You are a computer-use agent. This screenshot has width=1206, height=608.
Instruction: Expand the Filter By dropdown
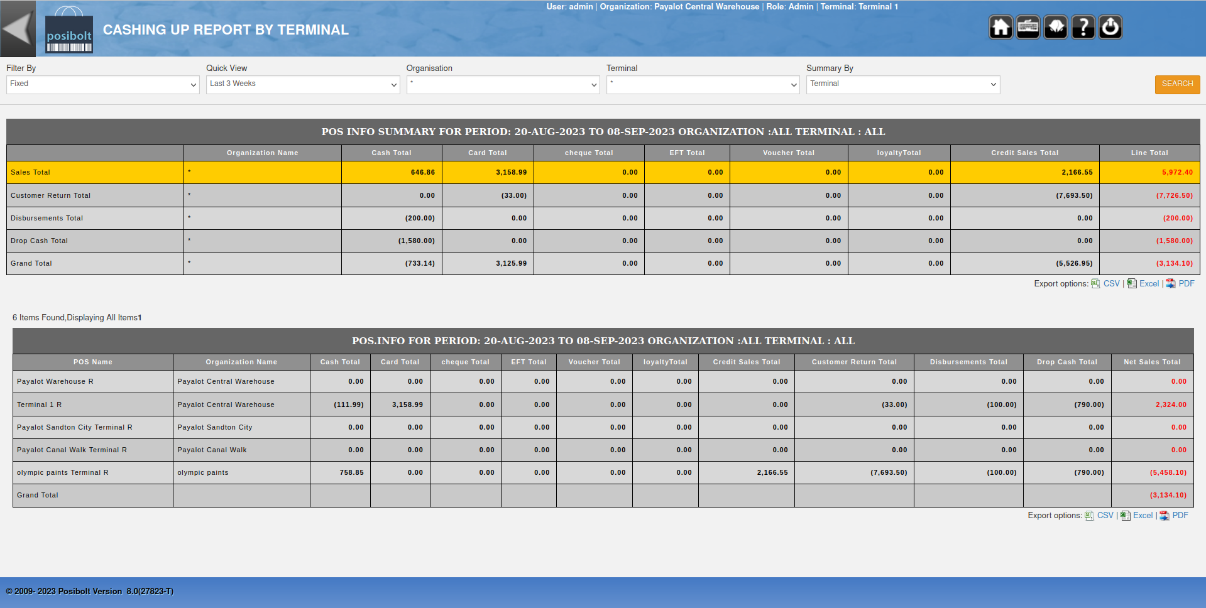[x=102, y=85]
